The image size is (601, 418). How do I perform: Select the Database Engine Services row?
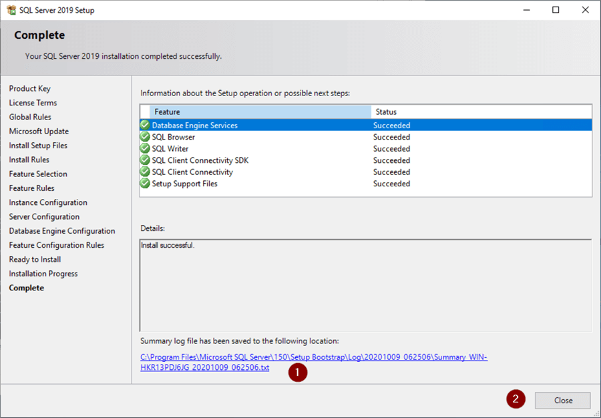click(x=366, y=125)
